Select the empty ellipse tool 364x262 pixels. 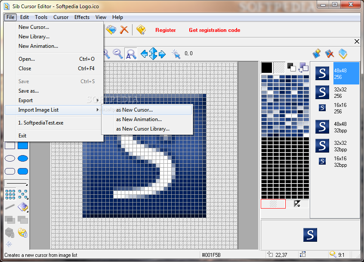[10, 158]
